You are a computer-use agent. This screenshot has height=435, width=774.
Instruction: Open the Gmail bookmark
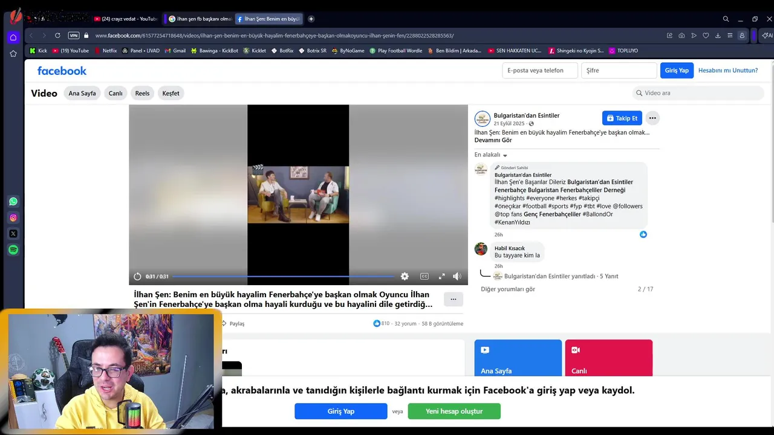tap(175, 51)
